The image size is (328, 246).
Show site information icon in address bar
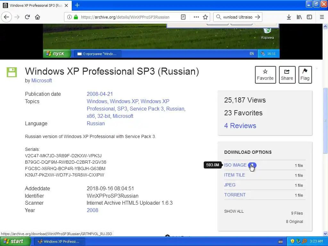click(69, 17)
